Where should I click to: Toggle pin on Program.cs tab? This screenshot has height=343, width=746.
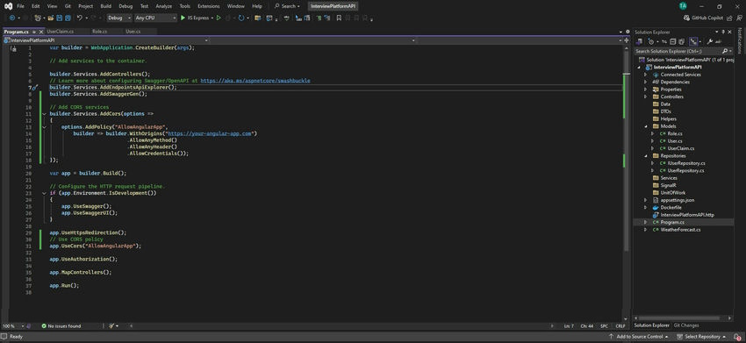coord(34,32)
